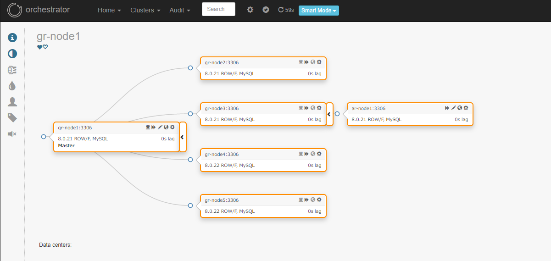This screenshot has width=551, height=261.
Task: Click globe icon on gr-node1:3306 box
Action: (166, 127)
